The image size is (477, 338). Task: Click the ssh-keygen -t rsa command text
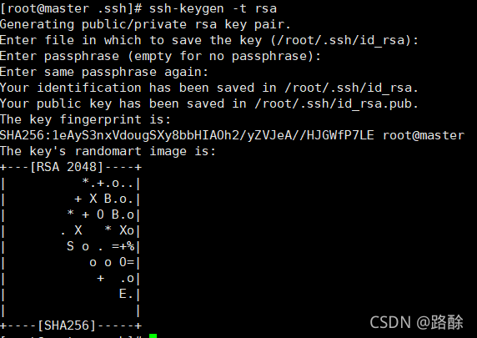213,8
